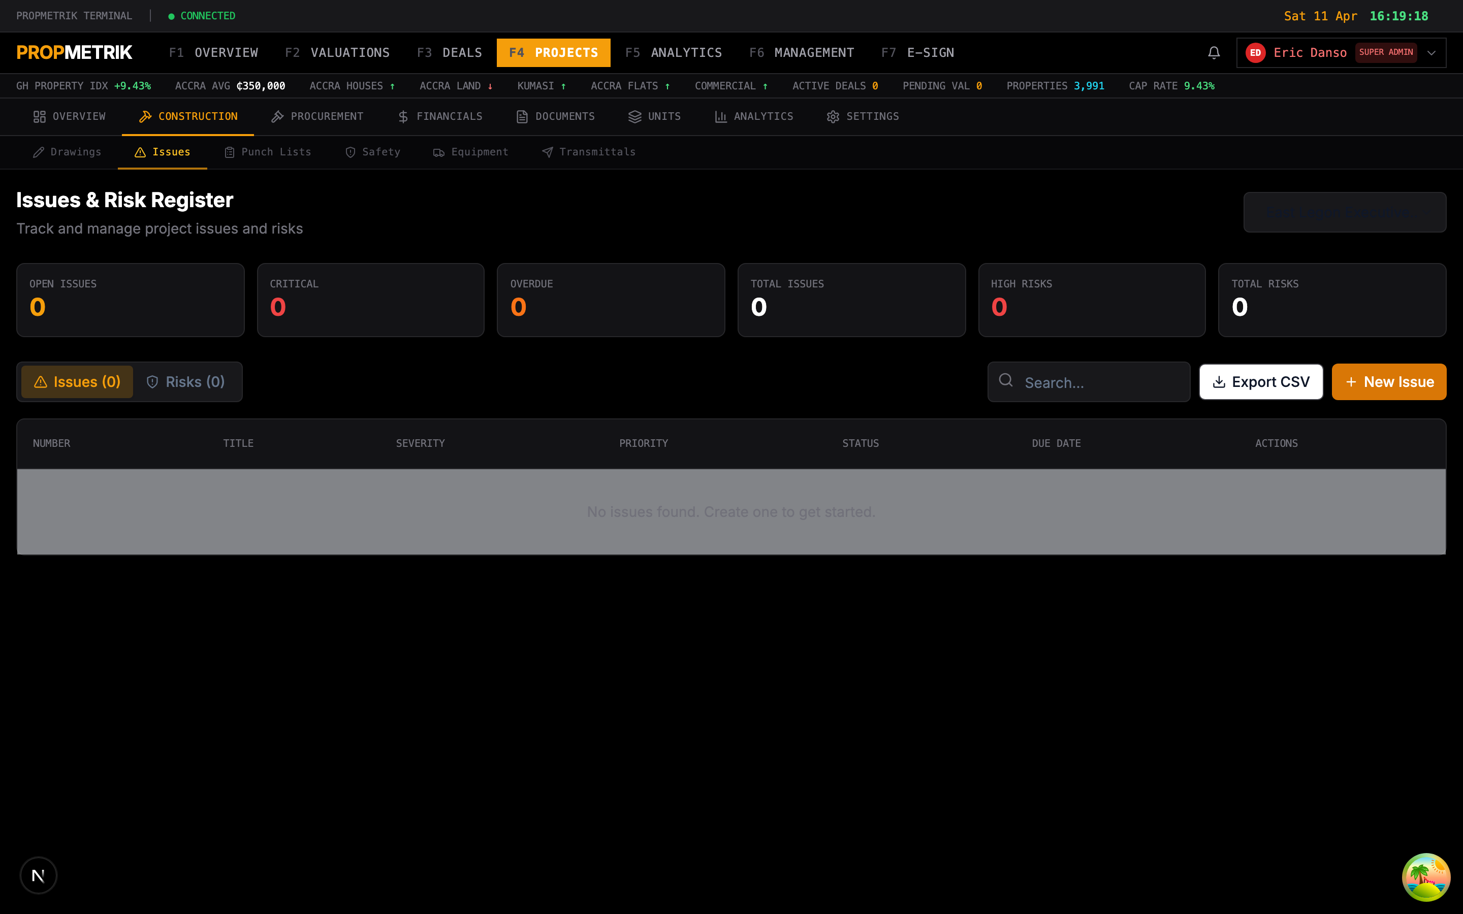This screenshot has width=1463, height=914.
Task: Expand the Eric Danso user menu chevron
Action: [1431, 53]
